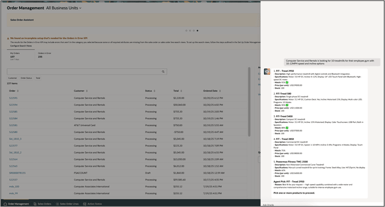This screenshot has height=207, width=385.
Task: Sort by the Ordered Date column arrows
Action: (220, 91)
